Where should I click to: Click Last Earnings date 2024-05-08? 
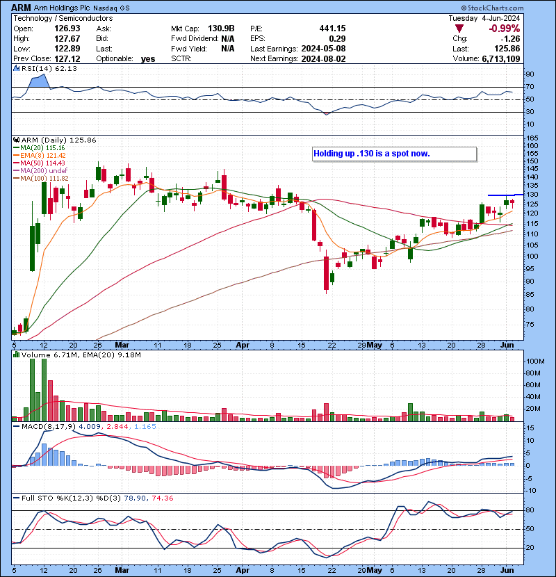(x=323, y=49)
